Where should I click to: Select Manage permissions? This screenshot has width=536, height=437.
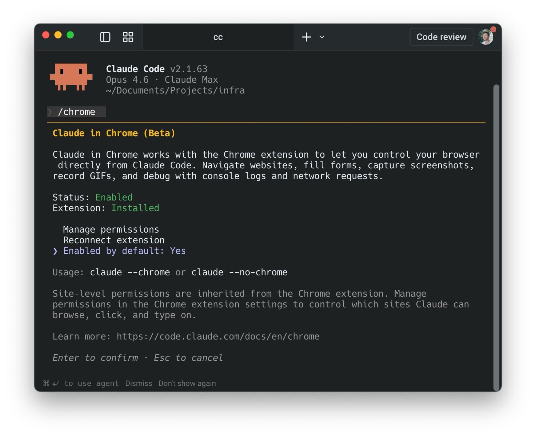coord(111,229)
